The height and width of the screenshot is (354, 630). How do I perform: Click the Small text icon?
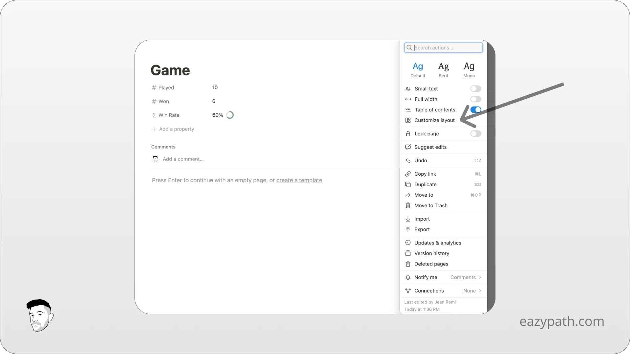pos(408,88)
